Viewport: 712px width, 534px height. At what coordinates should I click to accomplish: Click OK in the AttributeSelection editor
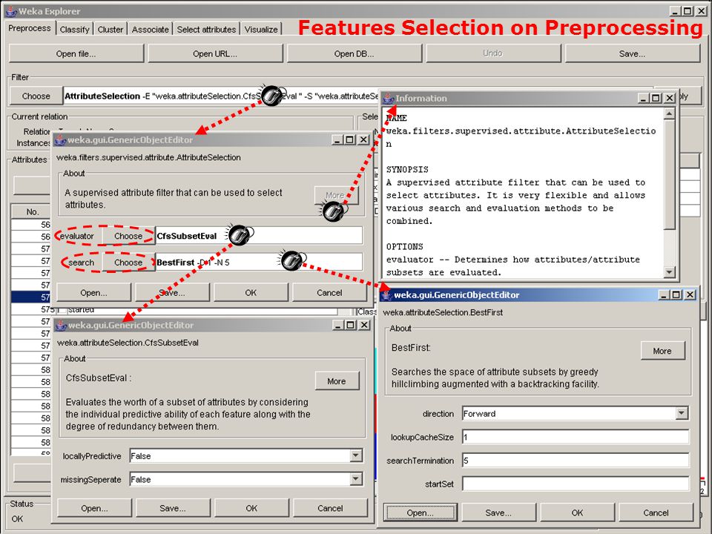[251, 293]
